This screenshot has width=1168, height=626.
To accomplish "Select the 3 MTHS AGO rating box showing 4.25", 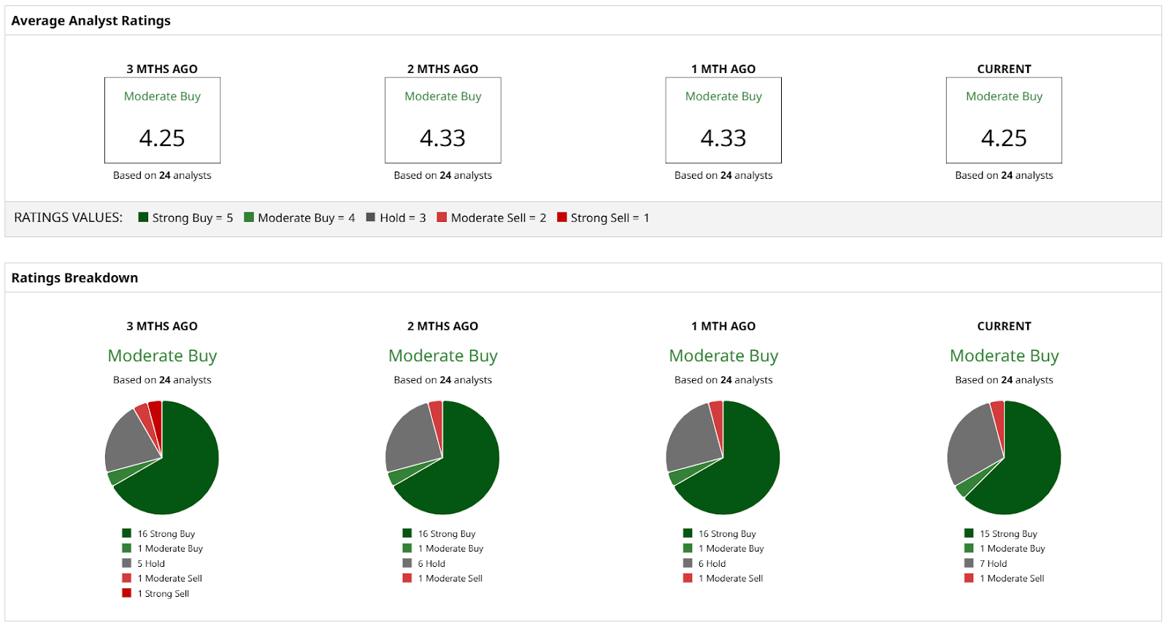I will [x=162, y=120].
